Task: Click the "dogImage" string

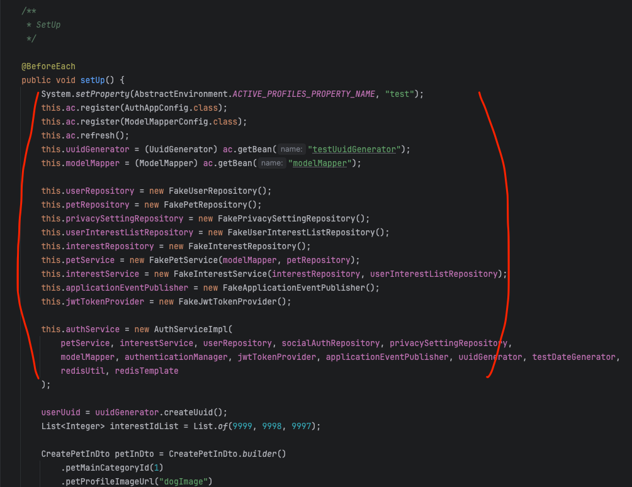Action: tap(183, 481)
